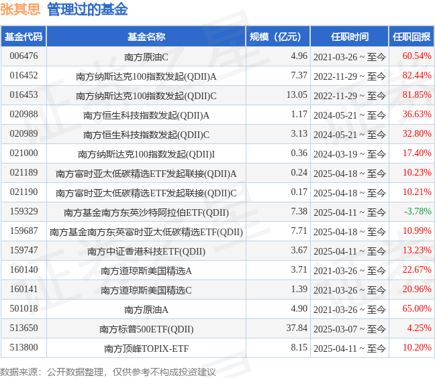Viewport: 435px width, 378px height.
Task: Click the 10.23% return value
Action: pyautogui.click(x=417, y=172)
